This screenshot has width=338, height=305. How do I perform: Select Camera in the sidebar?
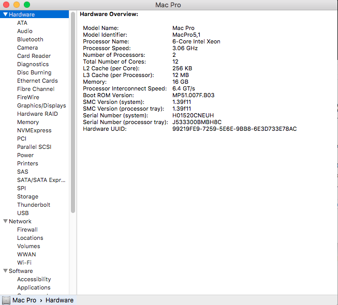pos(27,48)
